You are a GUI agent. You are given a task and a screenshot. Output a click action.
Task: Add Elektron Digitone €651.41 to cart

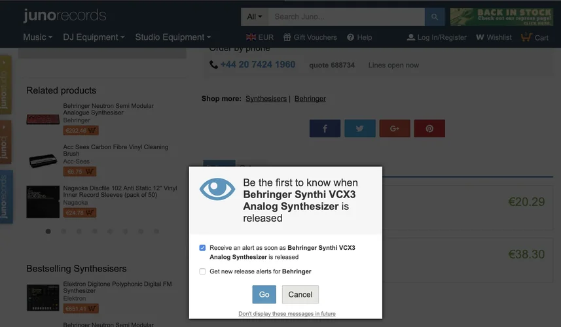81,309
